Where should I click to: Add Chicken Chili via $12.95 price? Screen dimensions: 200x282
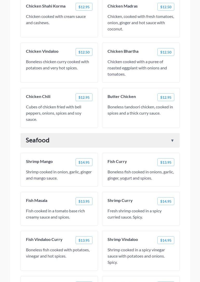click(84, 97)
